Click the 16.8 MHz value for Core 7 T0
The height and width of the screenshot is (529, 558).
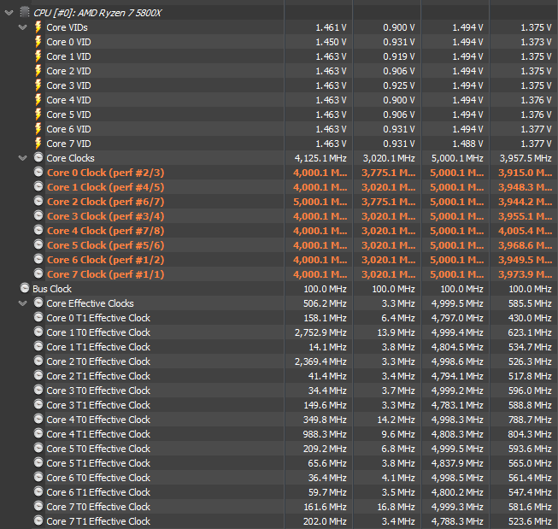[396, 507]
